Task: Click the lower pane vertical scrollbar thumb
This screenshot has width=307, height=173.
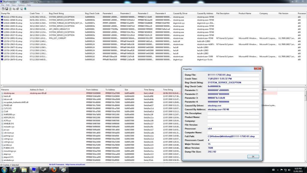Action: [306, 96]
